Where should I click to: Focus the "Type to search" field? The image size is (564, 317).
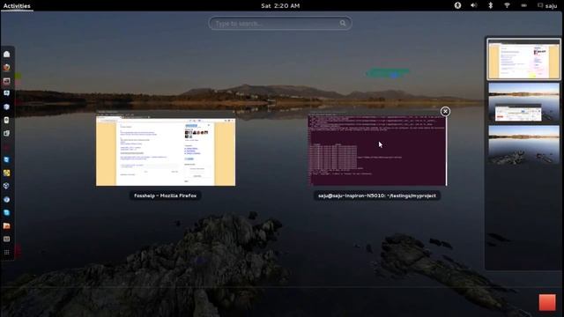(280, 24)
